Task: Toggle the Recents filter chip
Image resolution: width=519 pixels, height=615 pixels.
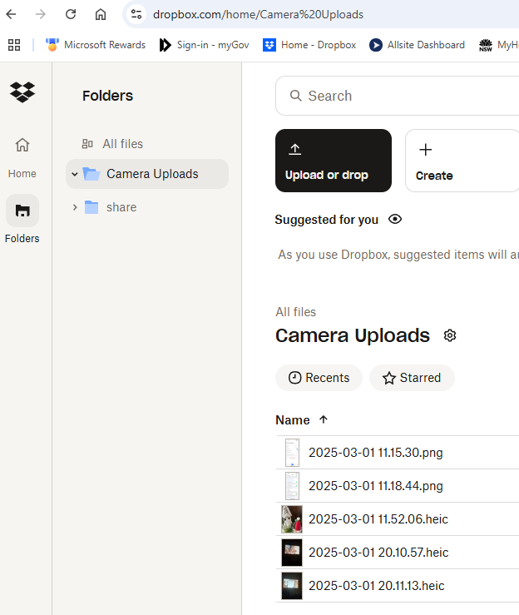Action: [319, 378]
